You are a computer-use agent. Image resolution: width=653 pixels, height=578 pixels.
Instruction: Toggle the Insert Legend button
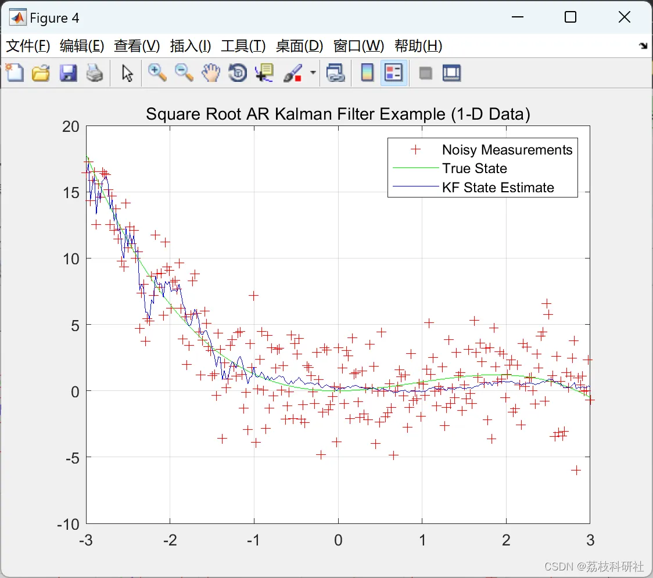tap(393, 73)
